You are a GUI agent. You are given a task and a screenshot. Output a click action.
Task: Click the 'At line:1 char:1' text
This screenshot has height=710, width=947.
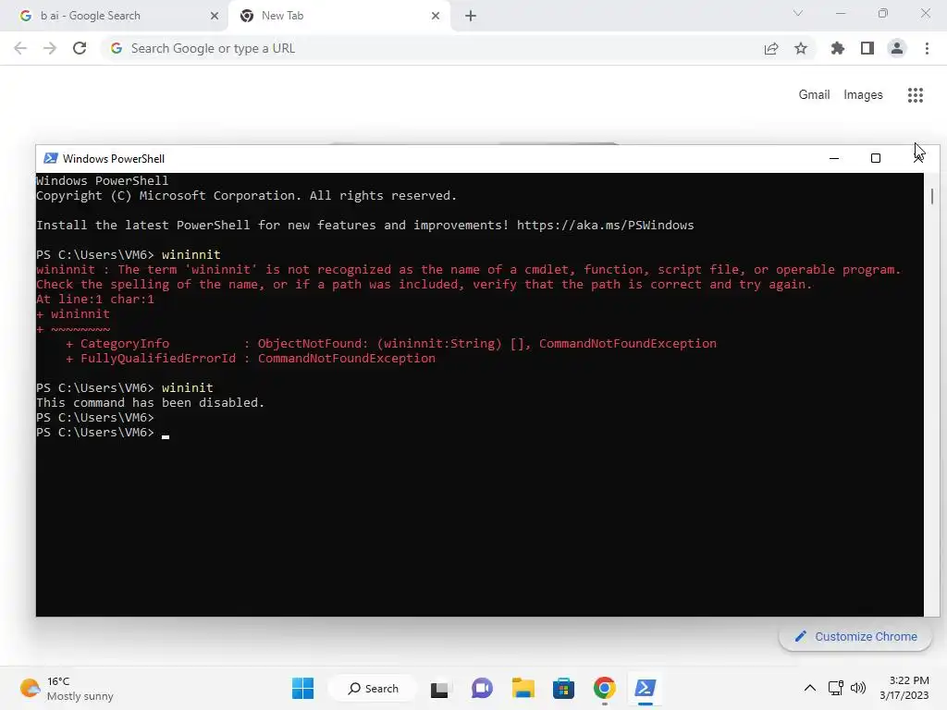coord(95,299)
